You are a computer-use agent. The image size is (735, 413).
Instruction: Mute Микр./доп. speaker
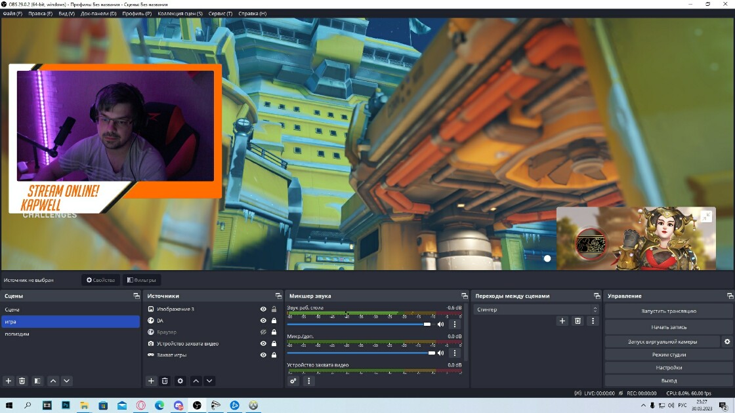click(440, 353)
